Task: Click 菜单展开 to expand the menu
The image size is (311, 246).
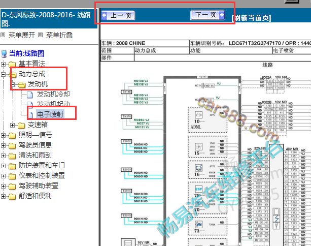Action: pos(22,35)
